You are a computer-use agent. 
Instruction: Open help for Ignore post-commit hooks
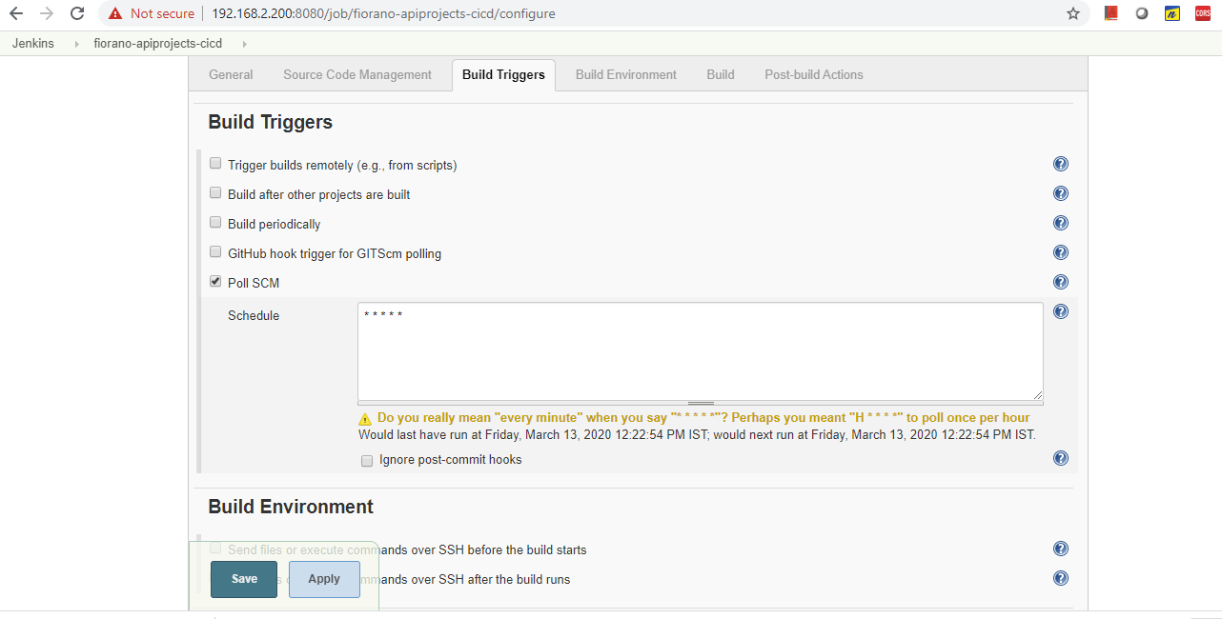coord(1060,458)
